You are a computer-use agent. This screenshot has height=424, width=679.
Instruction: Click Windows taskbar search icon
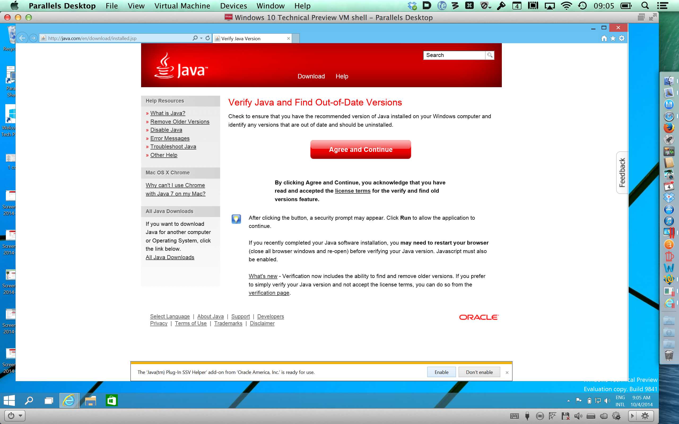click(x=29, y=400)
